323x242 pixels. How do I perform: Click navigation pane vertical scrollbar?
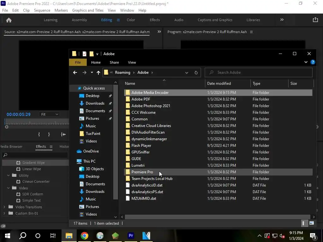coord(115,142)
